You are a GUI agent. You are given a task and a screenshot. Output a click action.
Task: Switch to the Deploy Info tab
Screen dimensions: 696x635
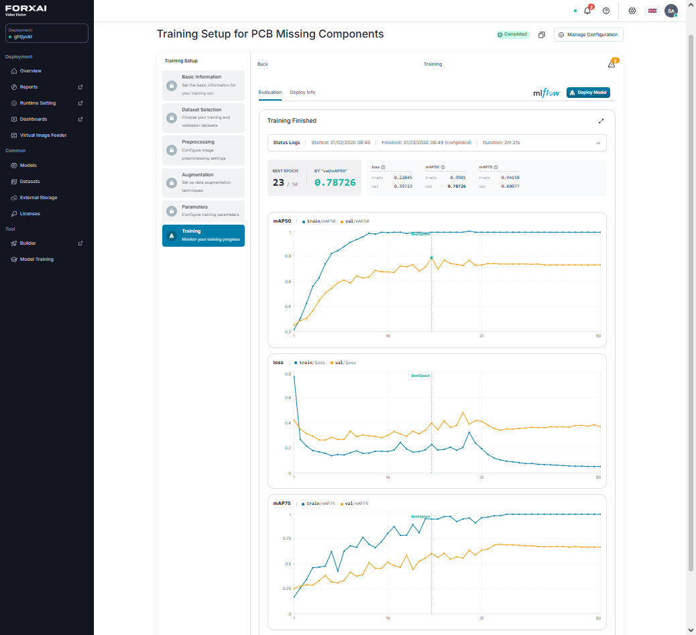point(302,93)
